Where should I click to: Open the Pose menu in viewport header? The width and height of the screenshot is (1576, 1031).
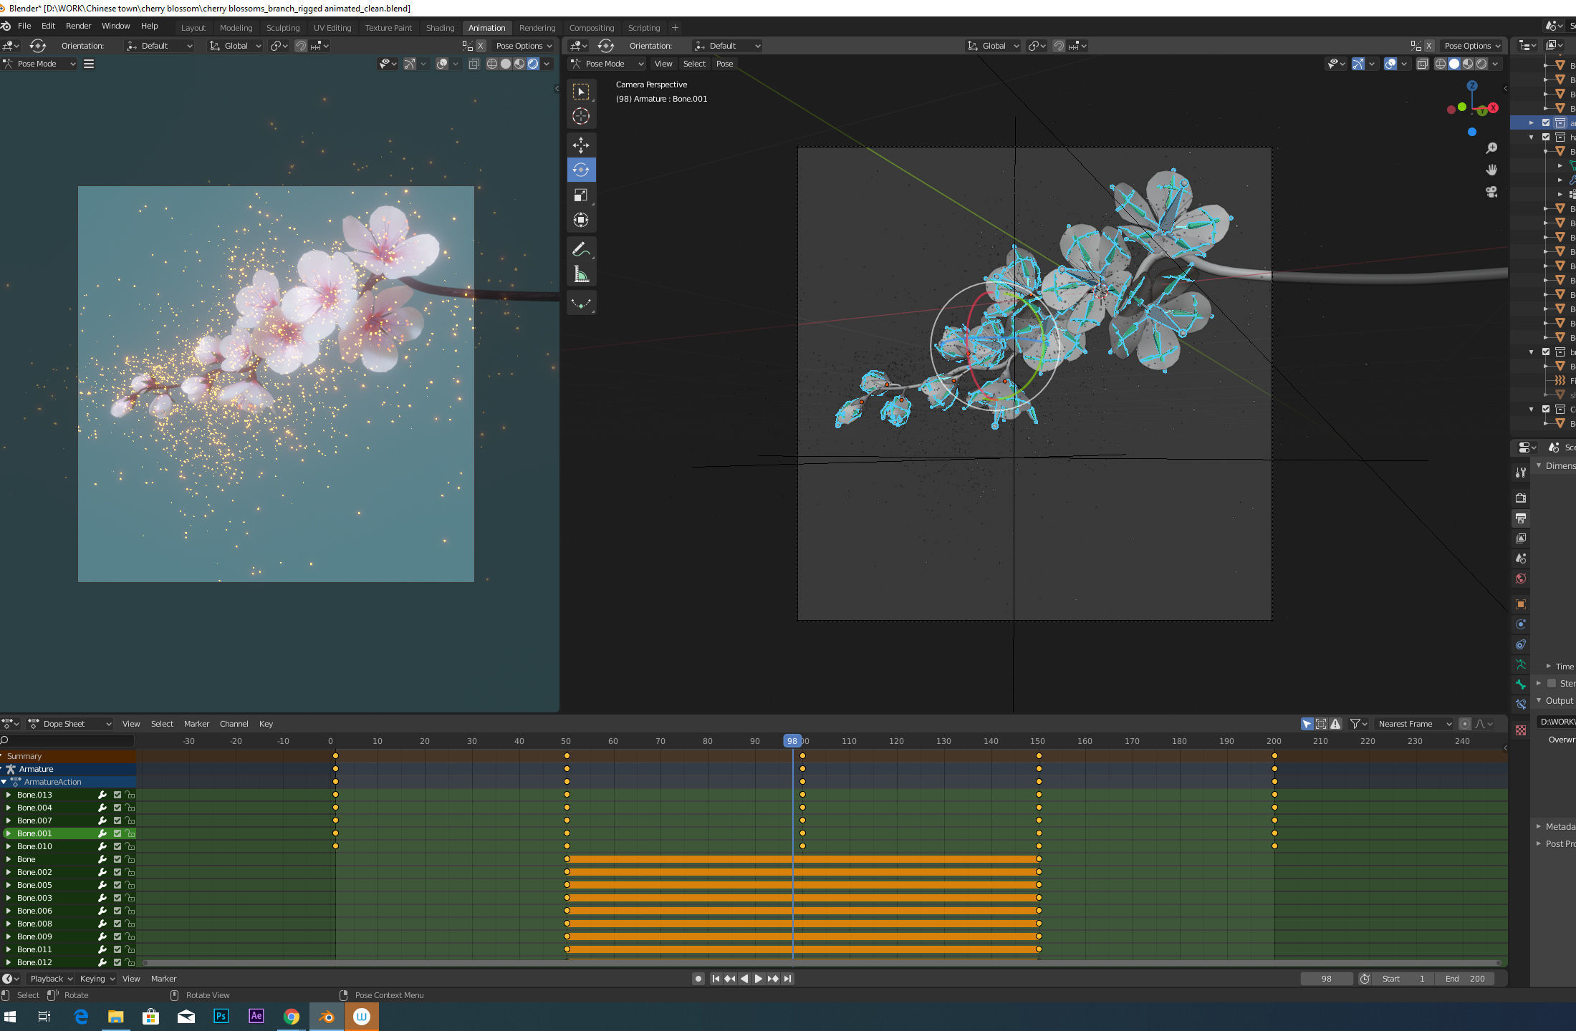pyautogui.click(x=724, y=64)
